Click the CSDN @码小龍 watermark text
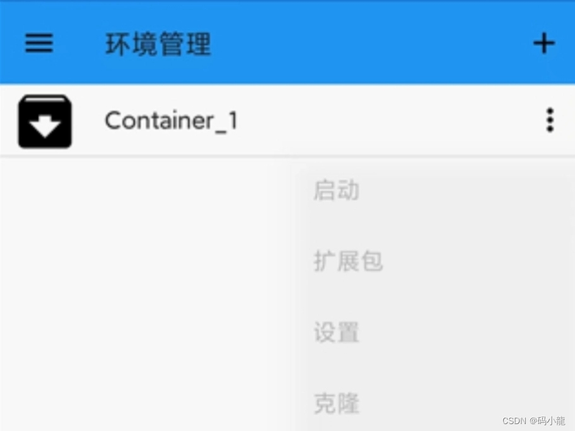This screenshot has width=575, height=431. tap(533, 420)
